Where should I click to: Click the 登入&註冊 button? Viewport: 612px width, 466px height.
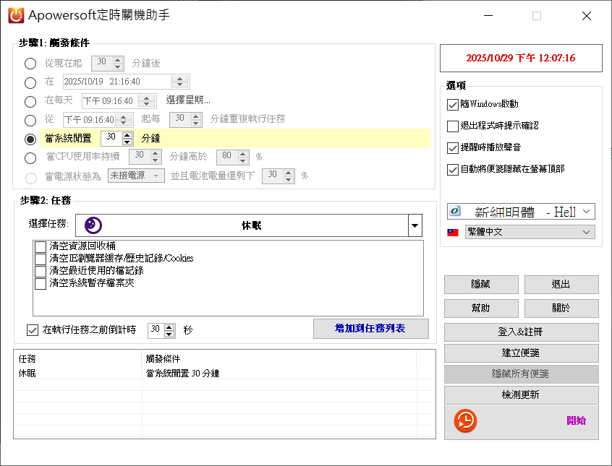tap(521, 332)
